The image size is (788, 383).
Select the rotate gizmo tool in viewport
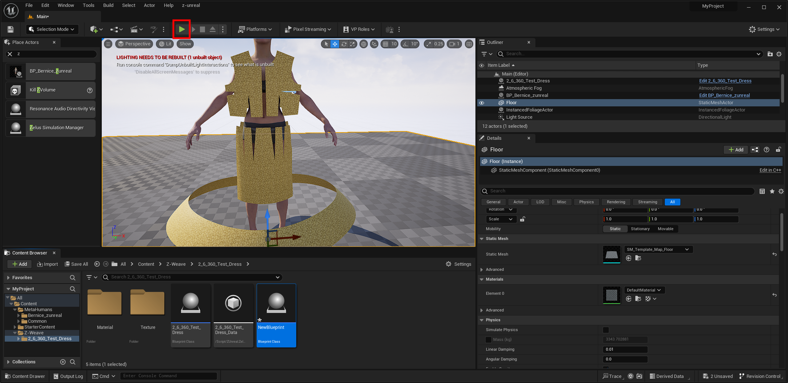pyautogui.click(x=344, y=44)
